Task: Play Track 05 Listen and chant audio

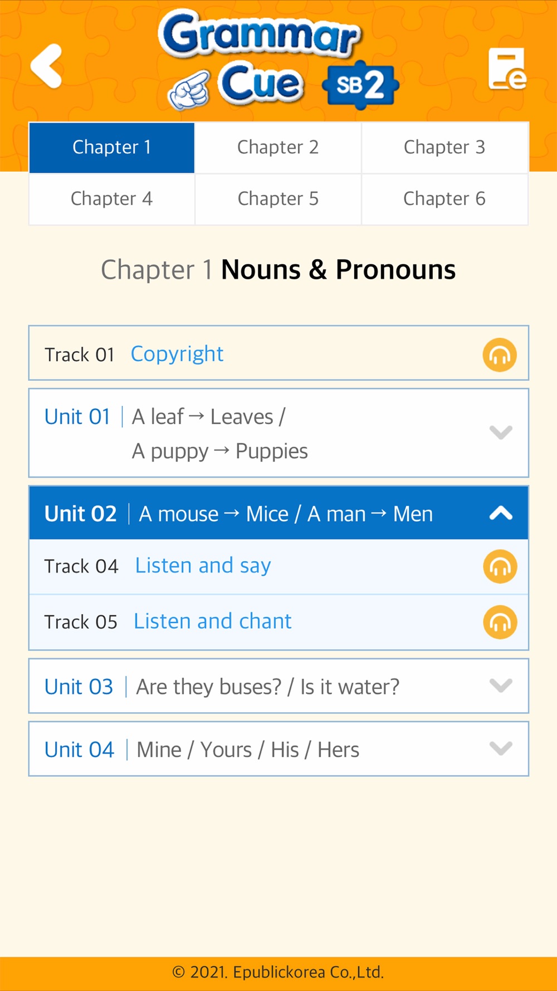Action: (x=500, y=622)
